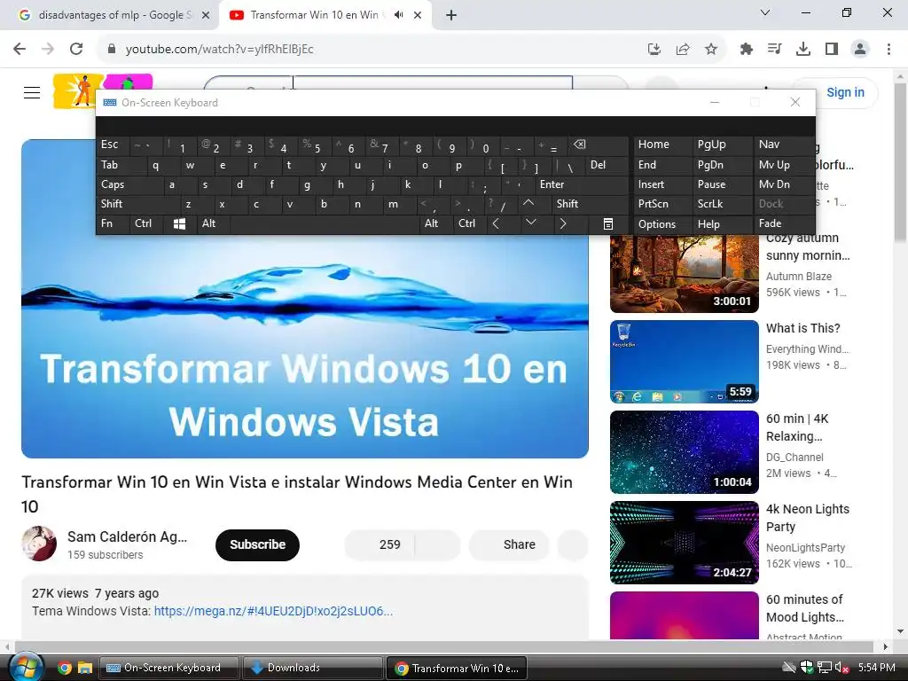Click the Esc key on On-Screen Keyboard
The image size is (908, 681).
113,145
